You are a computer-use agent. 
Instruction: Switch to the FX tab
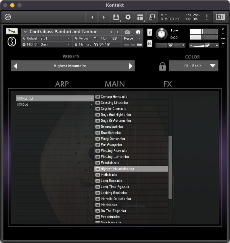pos(167,84)
